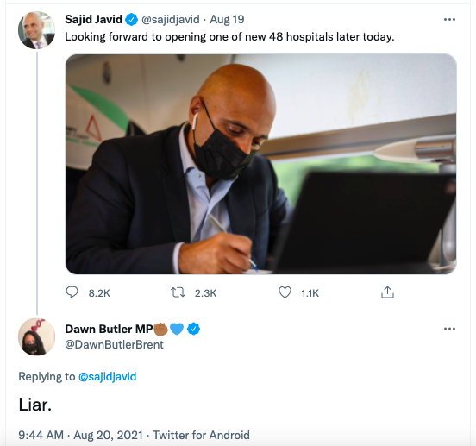Click Sajid Javid's verified badge

click(x=132, y=20)
